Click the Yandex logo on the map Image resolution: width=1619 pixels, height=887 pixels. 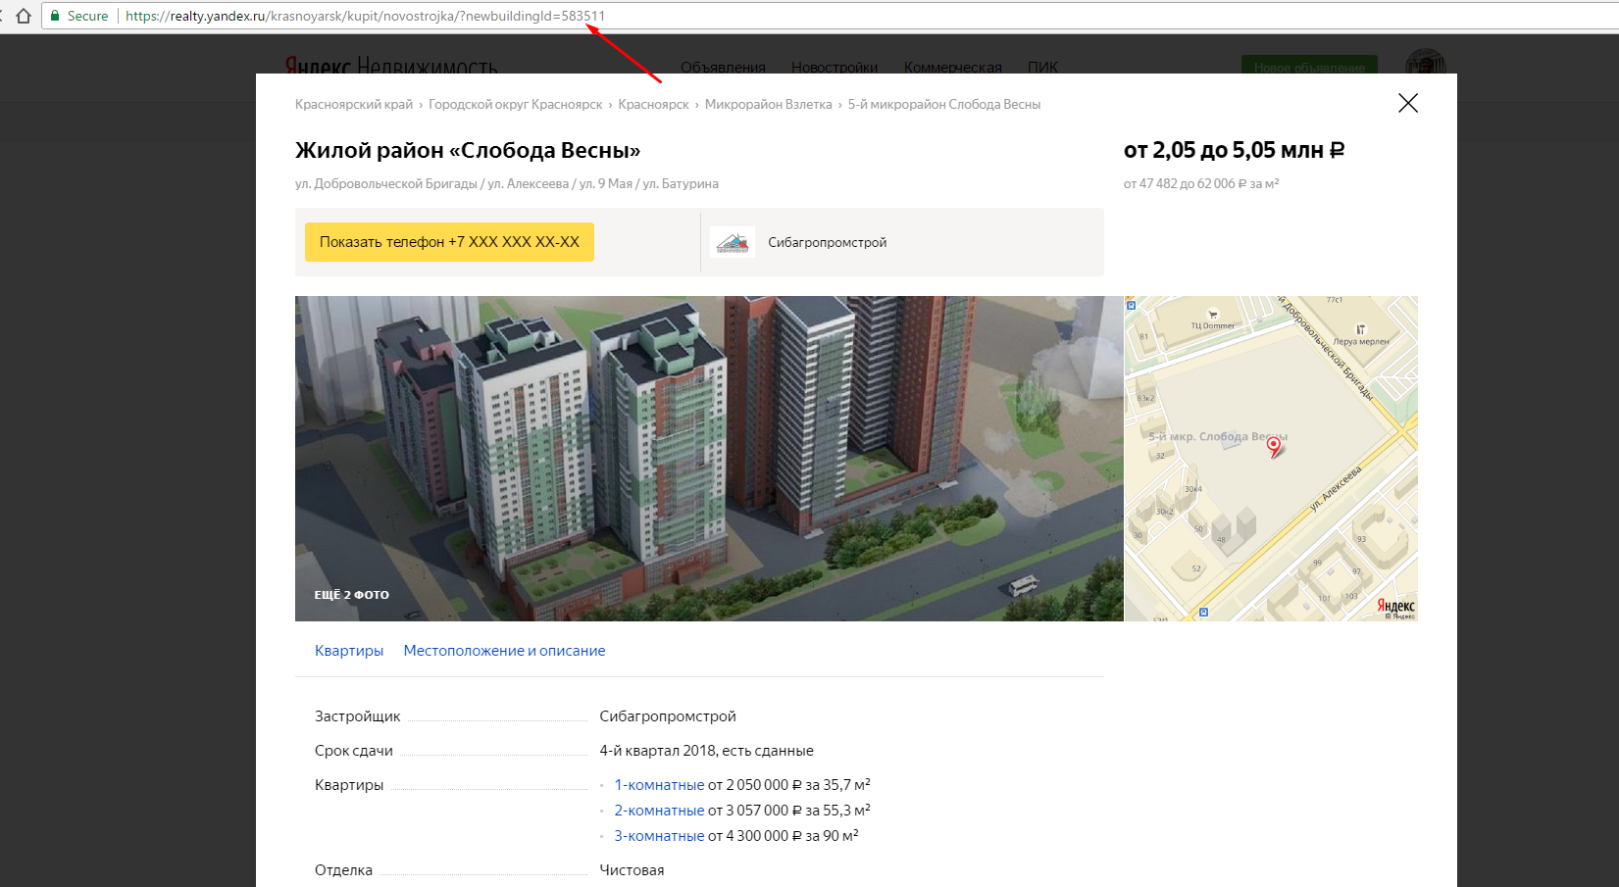pyautogui.click(x=1395, y=607)
